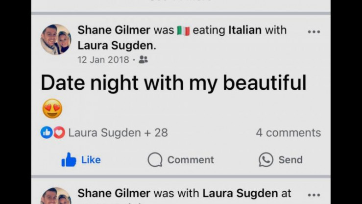Click "Date night with my beautiful" post text

[173, 83]
